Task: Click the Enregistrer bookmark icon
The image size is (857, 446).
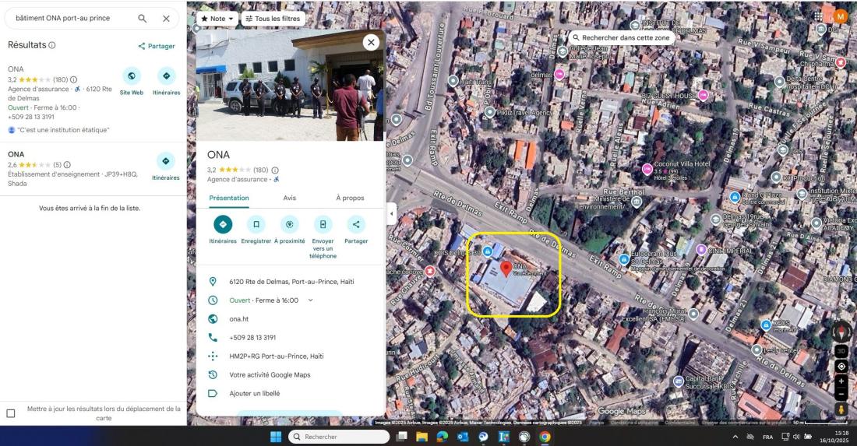Action: click(x=256, y=224)
